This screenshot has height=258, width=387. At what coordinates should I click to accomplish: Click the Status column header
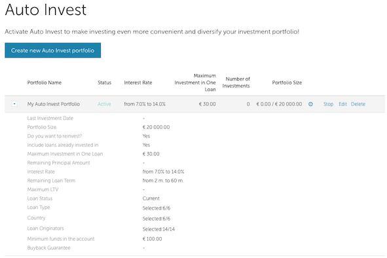(x=104, y=83)
